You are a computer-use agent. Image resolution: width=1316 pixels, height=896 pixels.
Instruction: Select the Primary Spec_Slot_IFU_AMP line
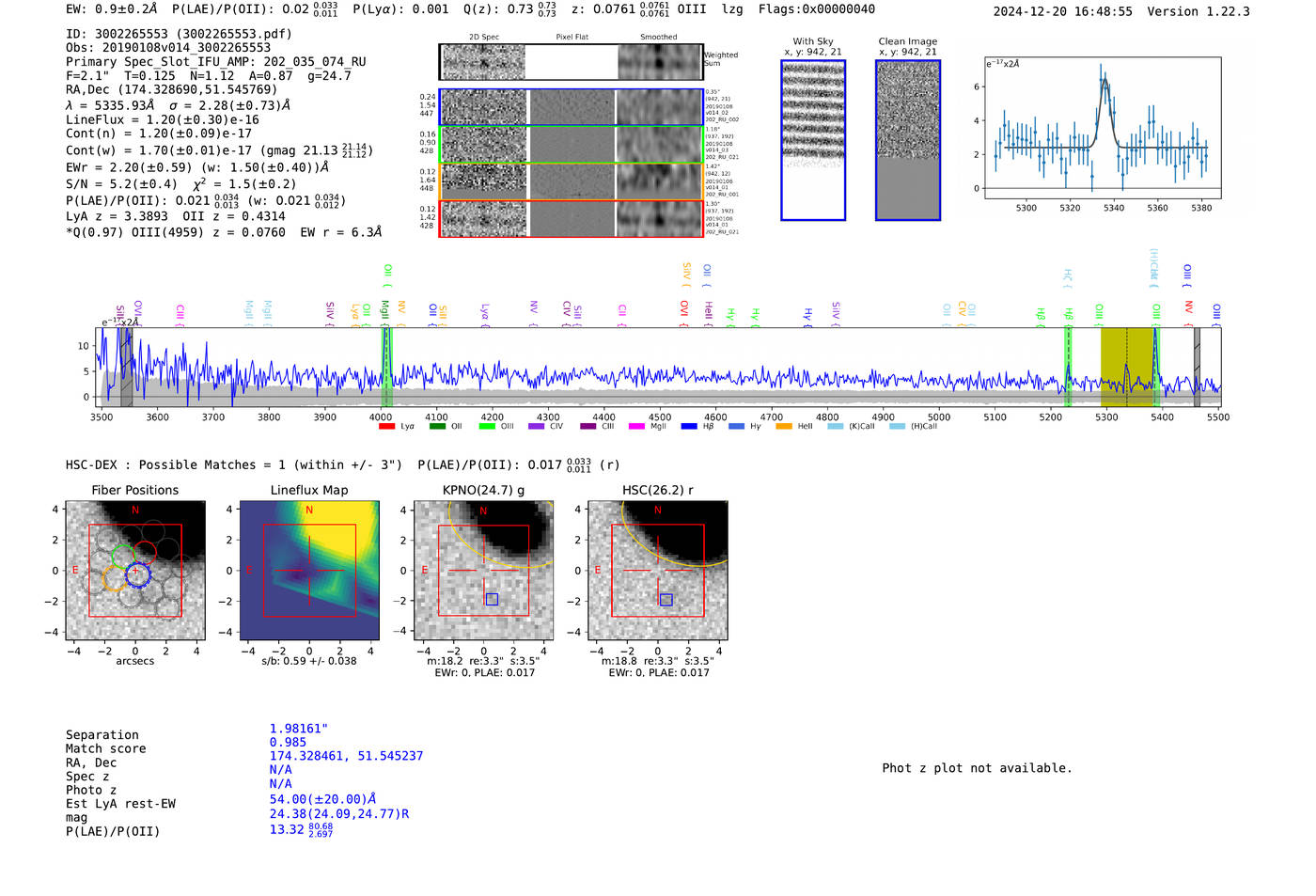[216, 62]
